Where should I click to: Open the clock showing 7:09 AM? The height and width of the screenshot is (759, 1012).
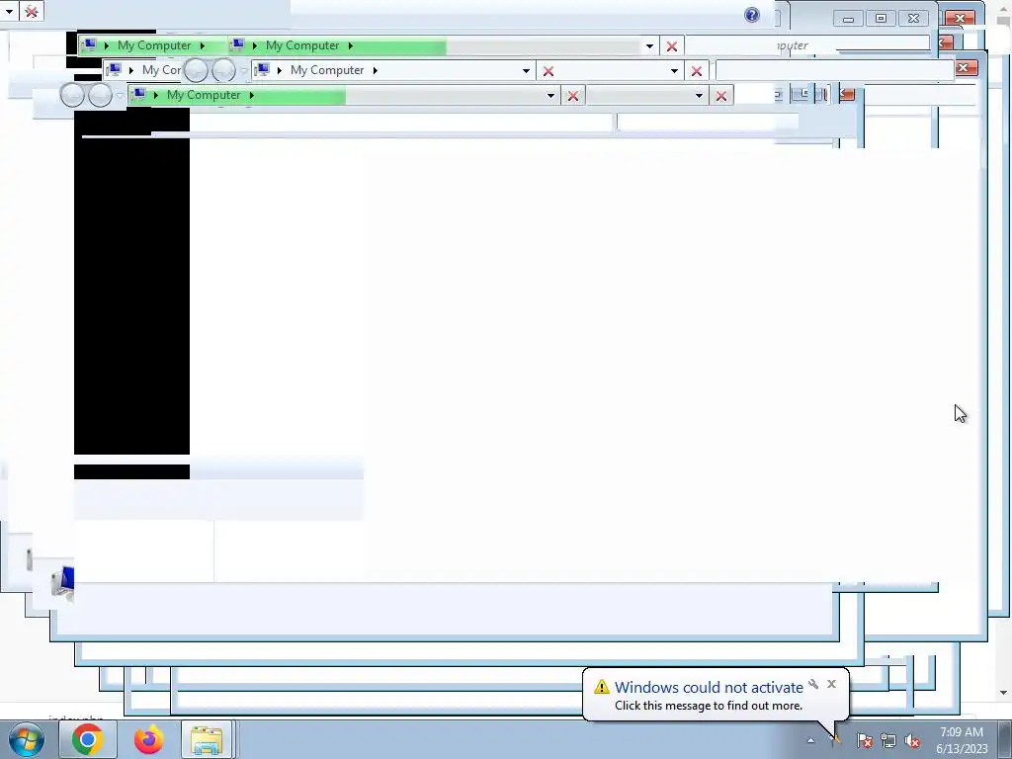pyautogui.click(x=962, y=740)
